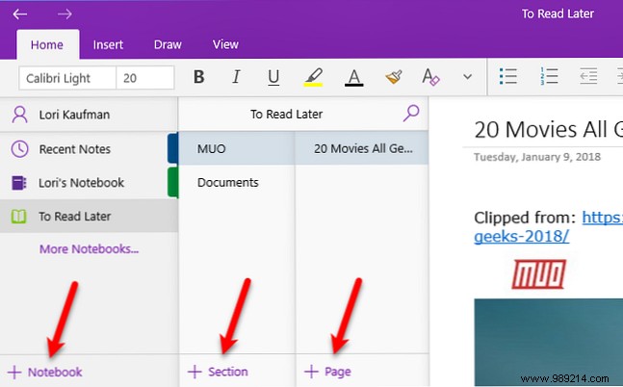Select the Format Painter brush
The height and width of the screenshot is (387, 623).
[394, 77]
